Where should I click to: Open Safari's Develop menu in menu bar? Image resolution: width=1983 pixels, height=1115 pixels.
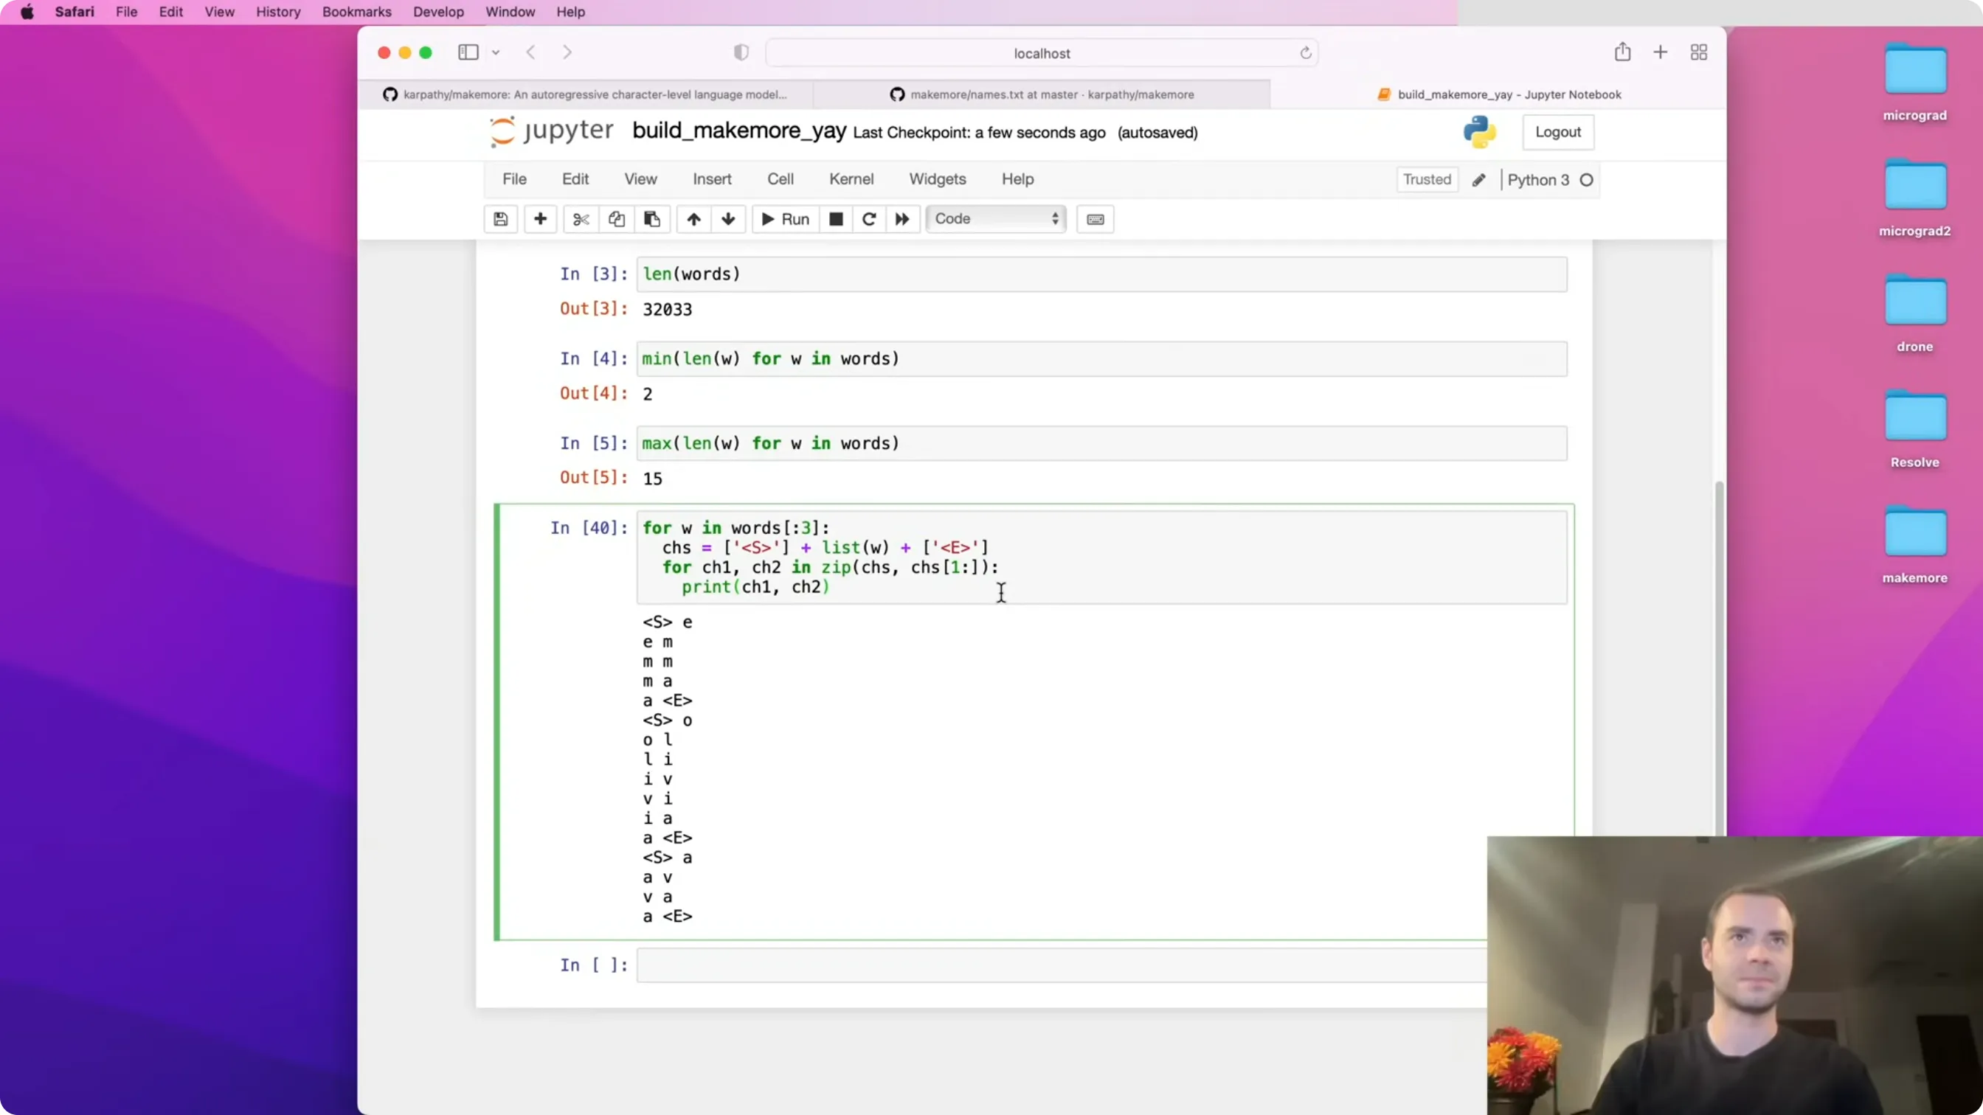point(439,13)
